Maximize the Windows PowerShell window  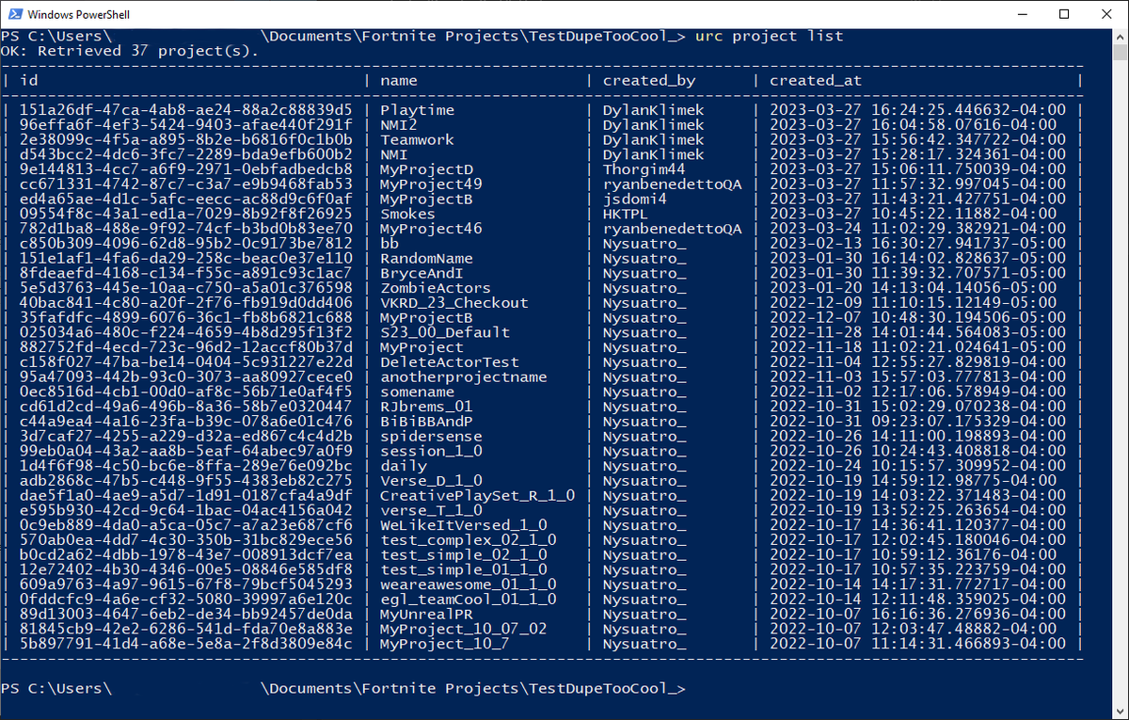tap(1064, 14)
